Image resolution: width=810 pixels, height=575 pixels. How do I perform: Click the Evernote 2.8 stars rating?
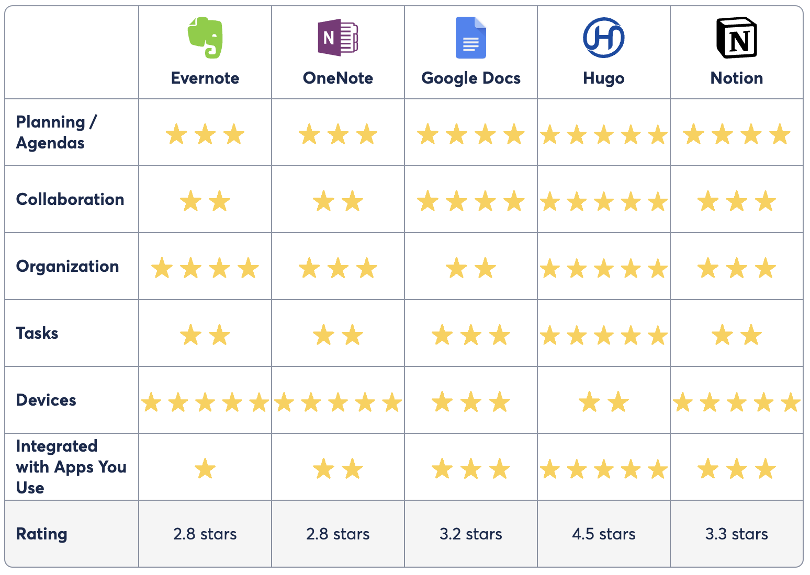pyautogui.click(x=205, y=534)
